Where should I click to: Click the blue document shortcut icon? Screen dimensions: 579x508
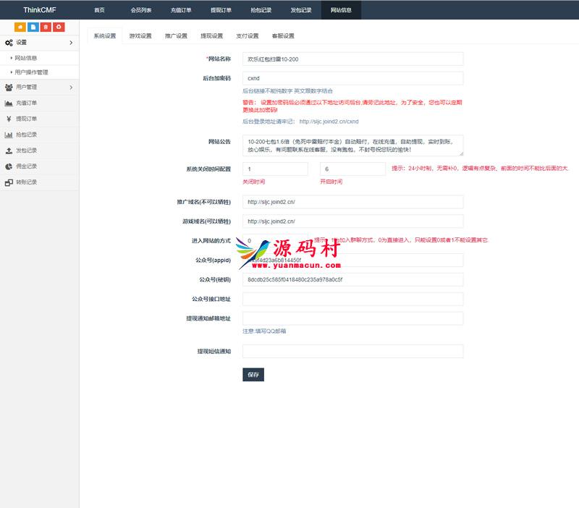click(x=33, y=27)
